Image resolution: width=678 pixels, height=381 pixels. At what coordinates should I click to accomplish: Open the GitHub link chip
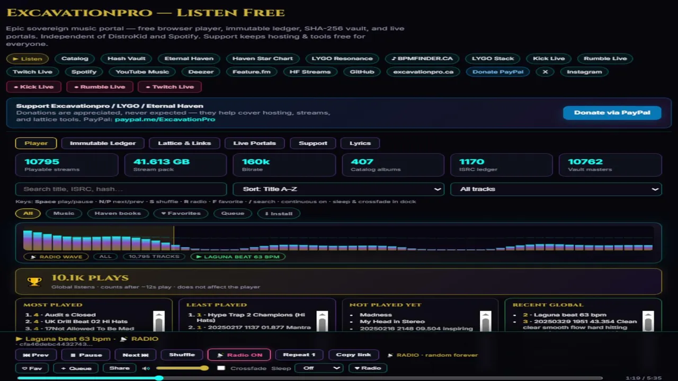point(362,72)
